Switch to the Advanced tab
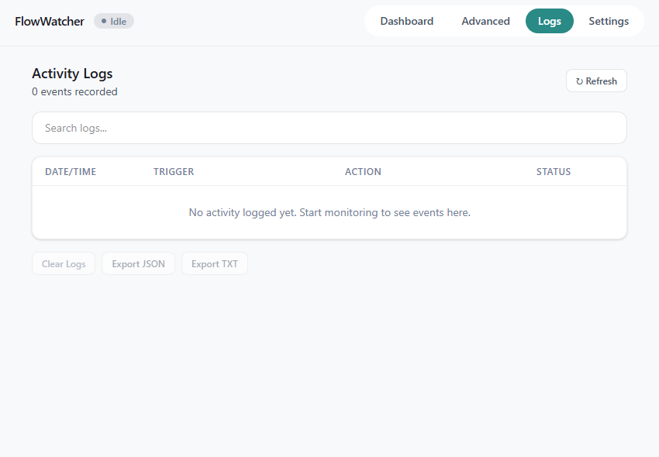Image resolution: width=659 pixels, height=457 pixels. pyautogui.click(x=485, y=21)
